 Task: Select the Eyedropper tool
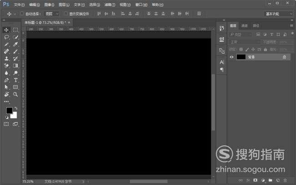coord(15,44)
